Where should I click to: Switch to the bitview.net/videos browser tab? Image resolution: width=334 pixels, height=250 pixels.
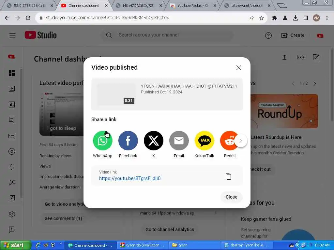[247, 6]
